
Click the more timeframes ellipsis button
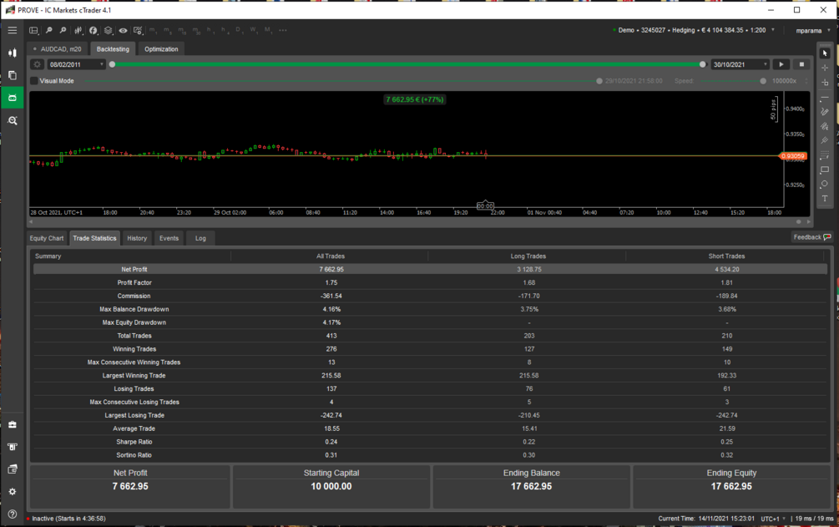[x=282, y=31]
